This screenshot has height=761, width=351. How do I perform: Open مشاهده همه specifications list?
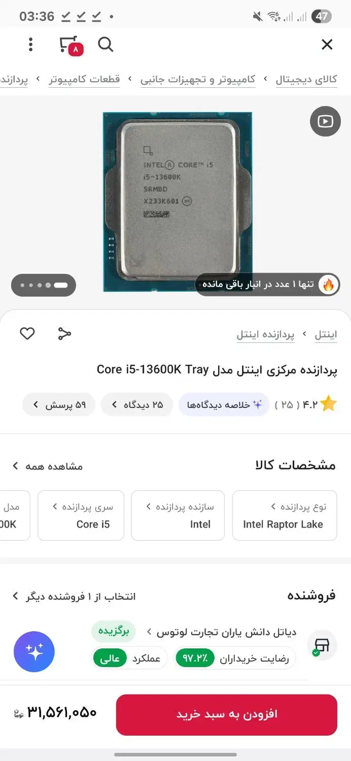47,466
